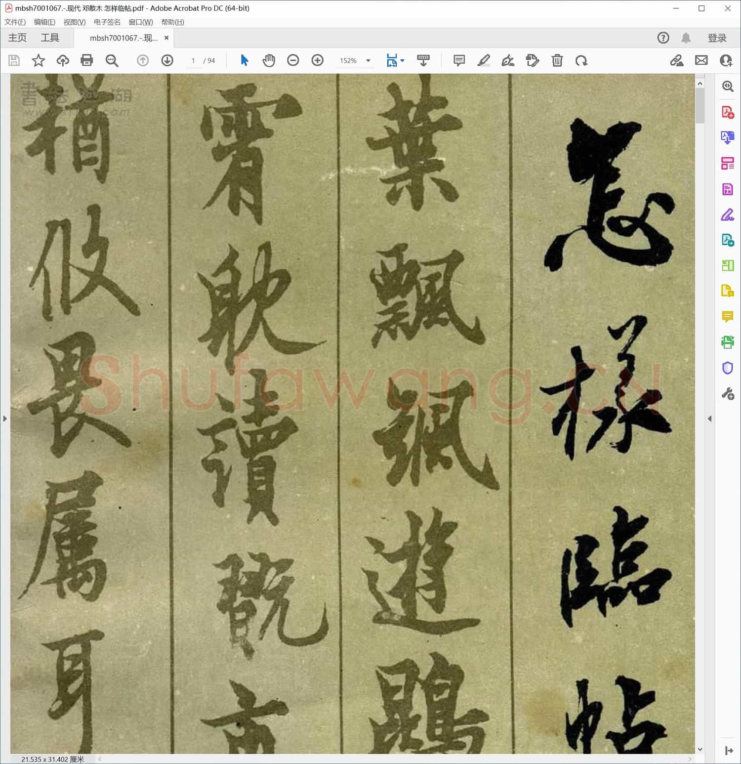Open the 文件 menu
This screenshot has height=764, width=741.
(x=14, y=22)
